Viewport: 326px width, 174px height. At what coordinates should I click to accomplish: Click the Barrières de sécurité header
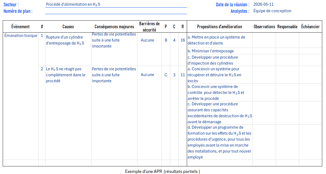click(149, 27)
